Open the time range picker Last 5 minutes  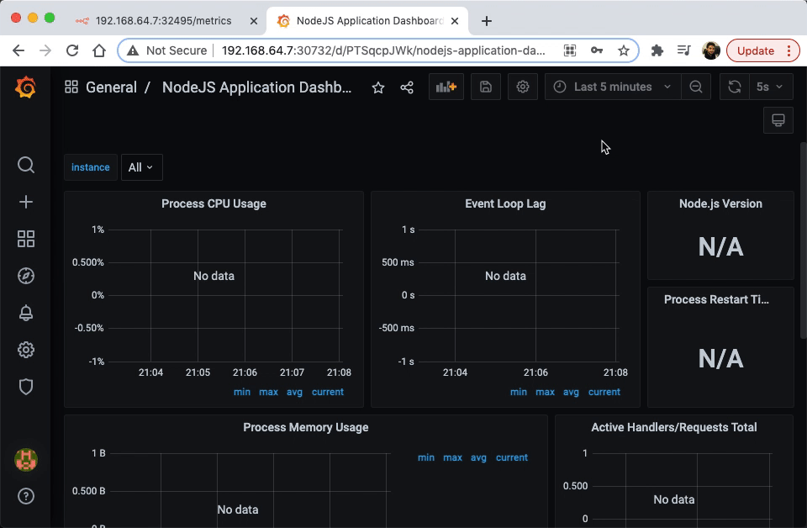pos(613,87)
